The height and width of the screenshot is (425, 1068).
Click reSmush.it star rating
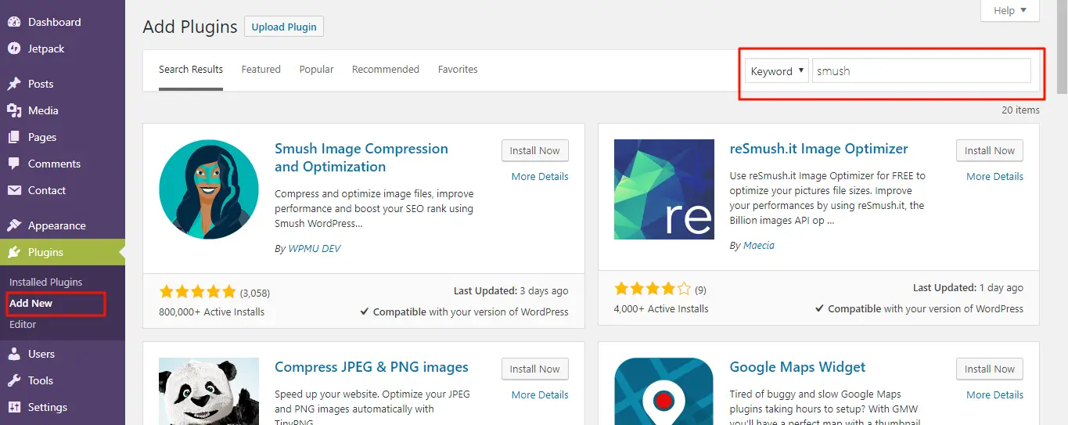tap(653, 289)
